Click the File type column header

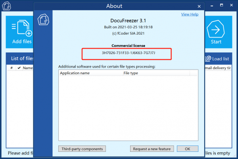click(x=156, y=73)
